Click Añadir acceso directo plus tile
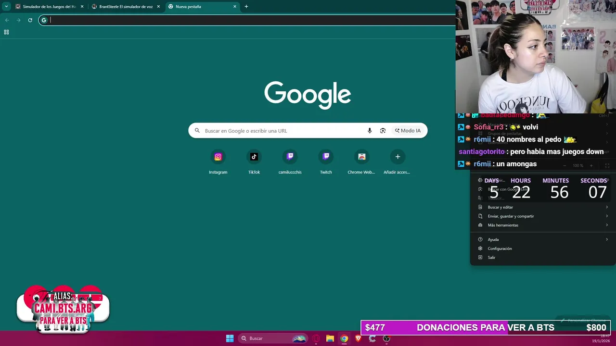 (x=398, y=162)
